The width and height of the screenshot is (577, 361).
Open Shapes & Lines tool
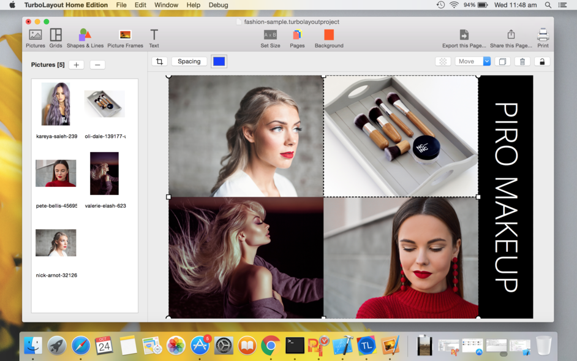pos(85,38)
